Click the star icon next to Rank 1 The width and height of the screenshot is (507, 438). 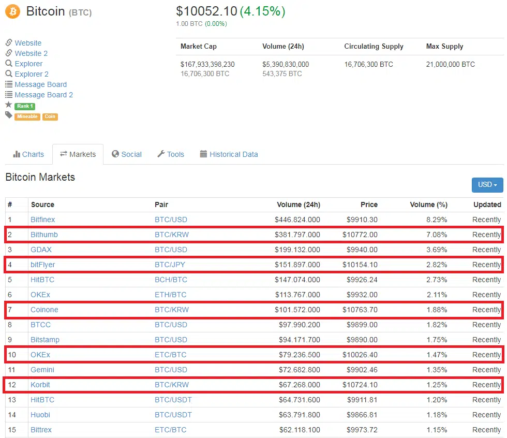point(9,105)
